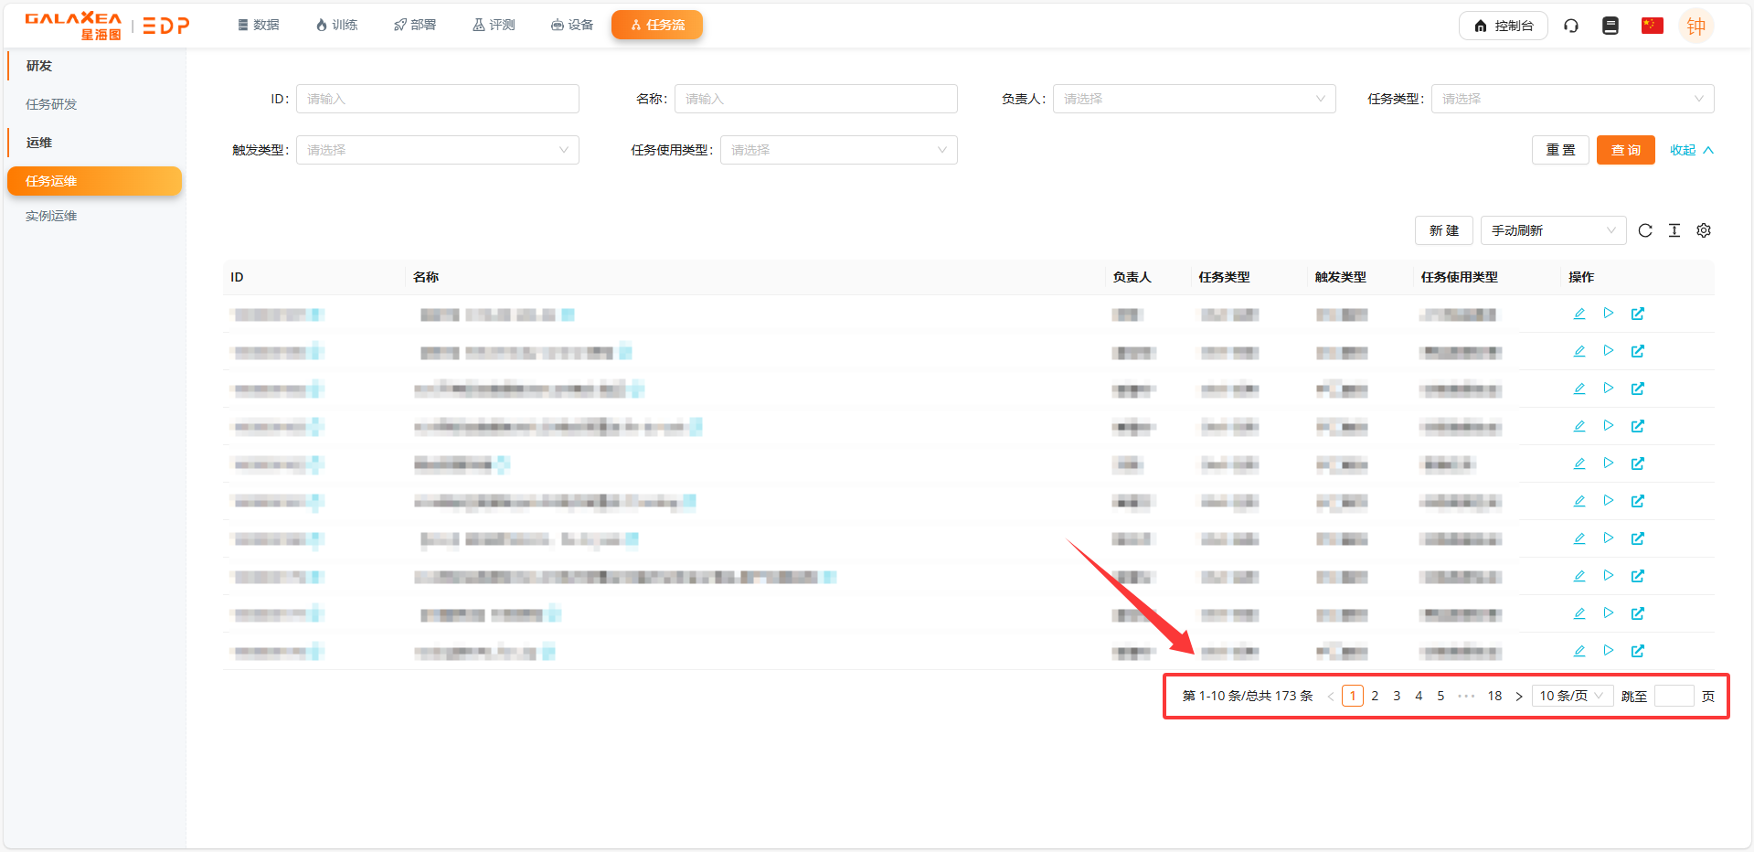
Task: Open the customer support headset icon
Action: [1570, 25]
